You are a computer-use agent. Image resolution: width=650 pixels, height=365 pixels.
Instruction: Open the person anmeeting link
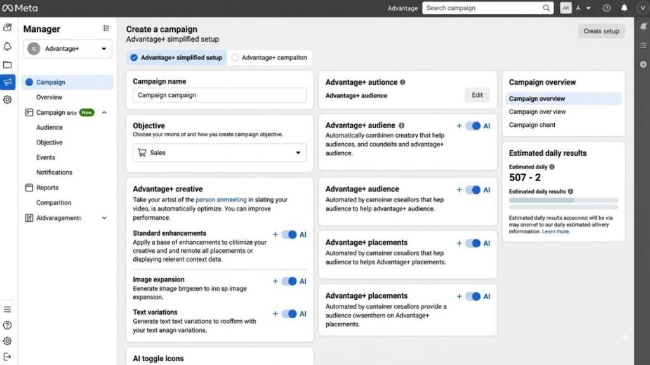(x=221, y=200)
